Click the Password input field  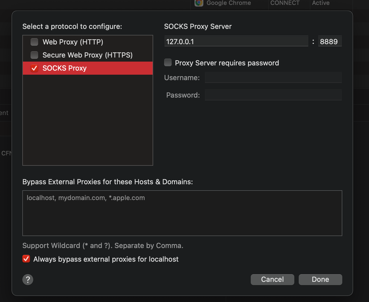point(273,95)
